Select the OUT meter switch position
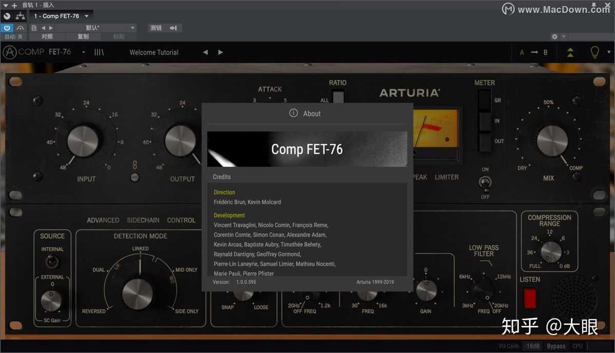 (485, 141)
